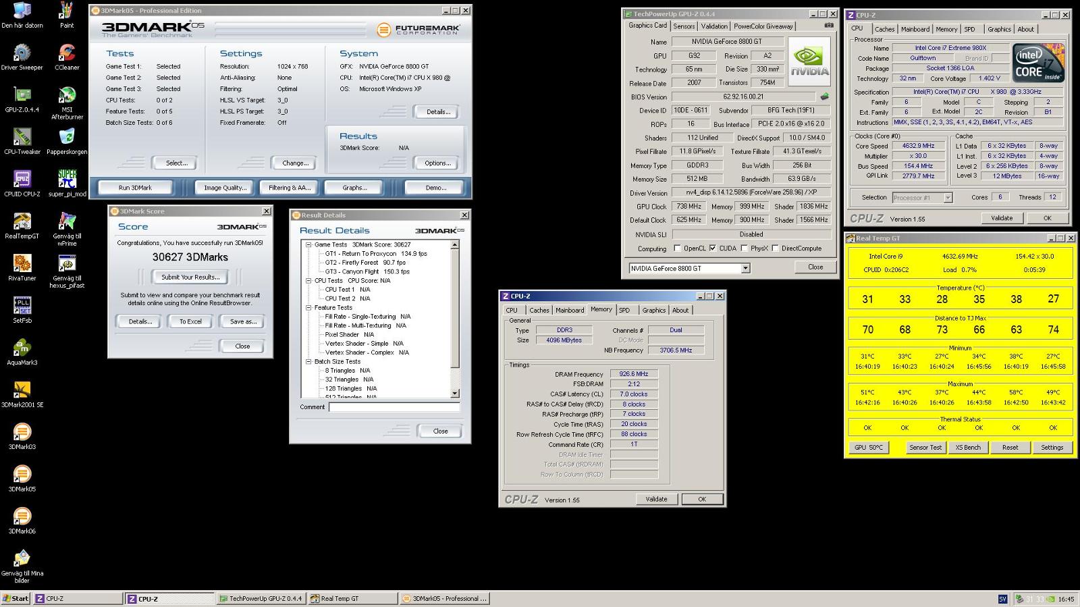Switch to Real Temp GT taskbar item

point(352,599)
